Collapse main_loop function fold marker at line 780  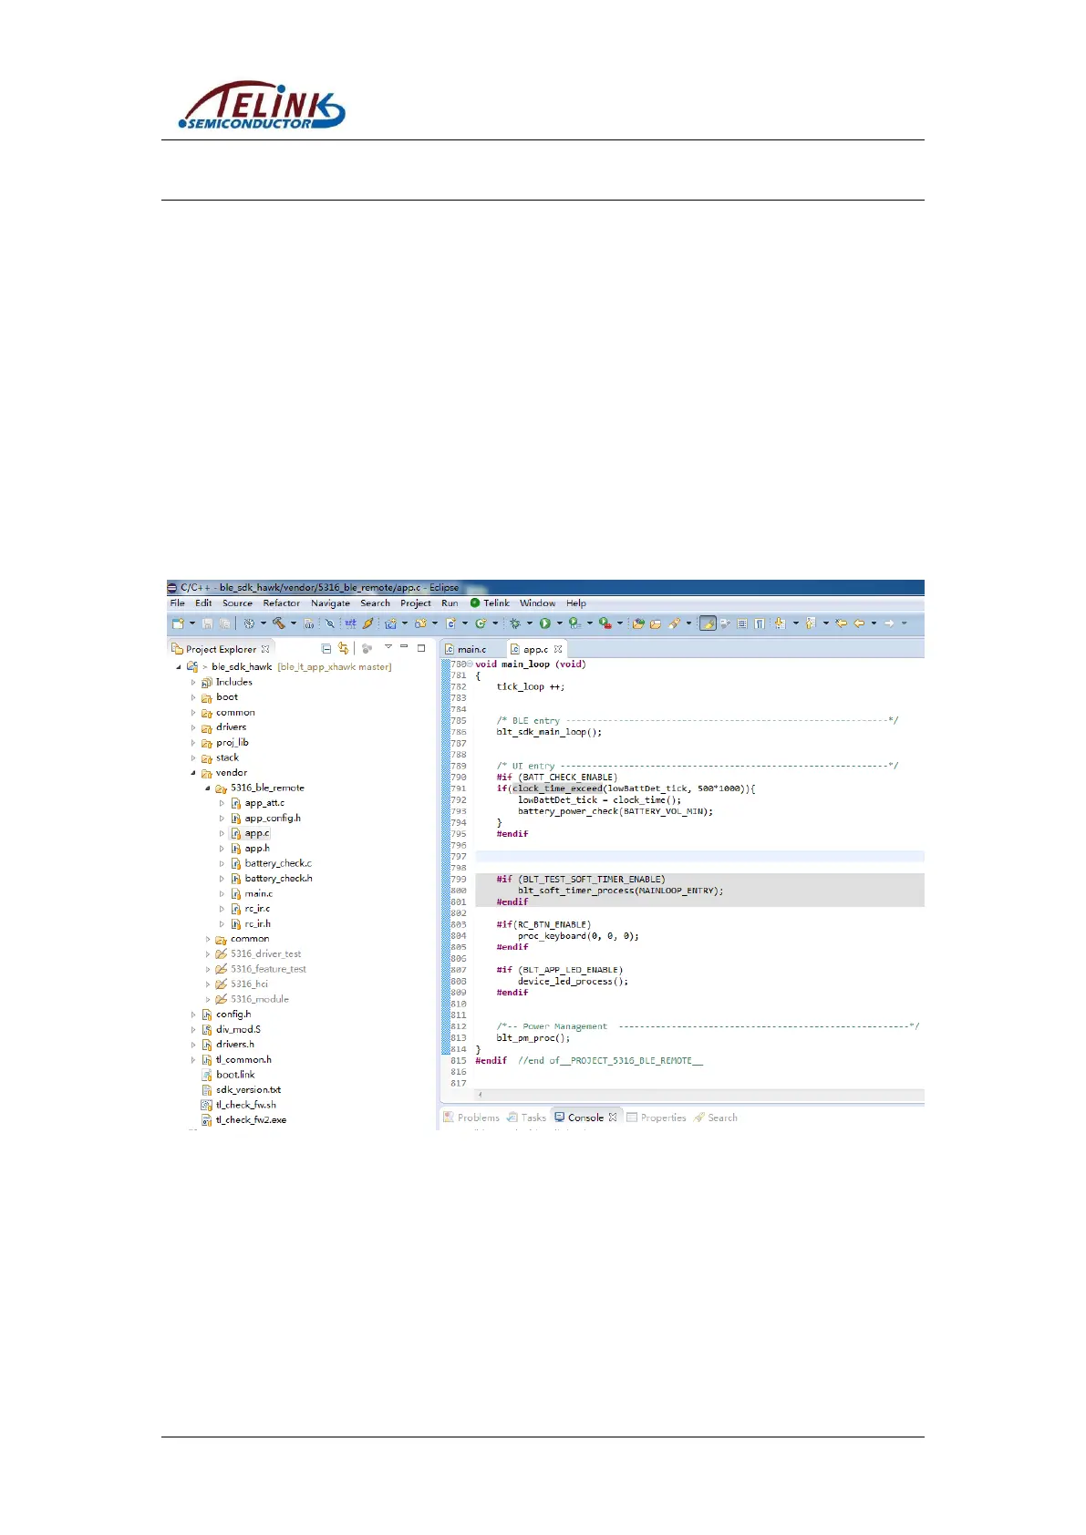[x=470, y=664]
